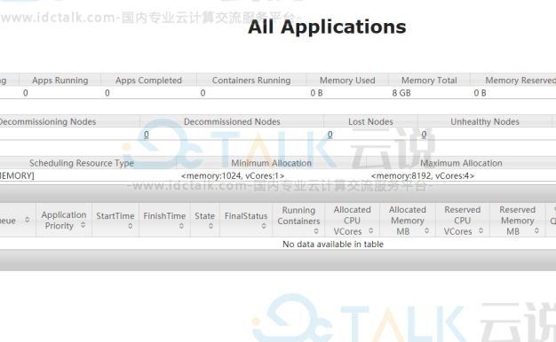Sort by Application Priority column arrows
This screenshot has width=556, height=342.
point(83,225)
